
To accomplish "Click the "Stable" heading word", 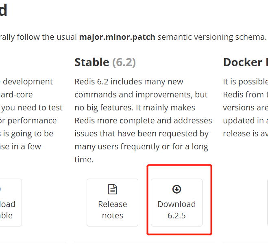I will 92,62.
